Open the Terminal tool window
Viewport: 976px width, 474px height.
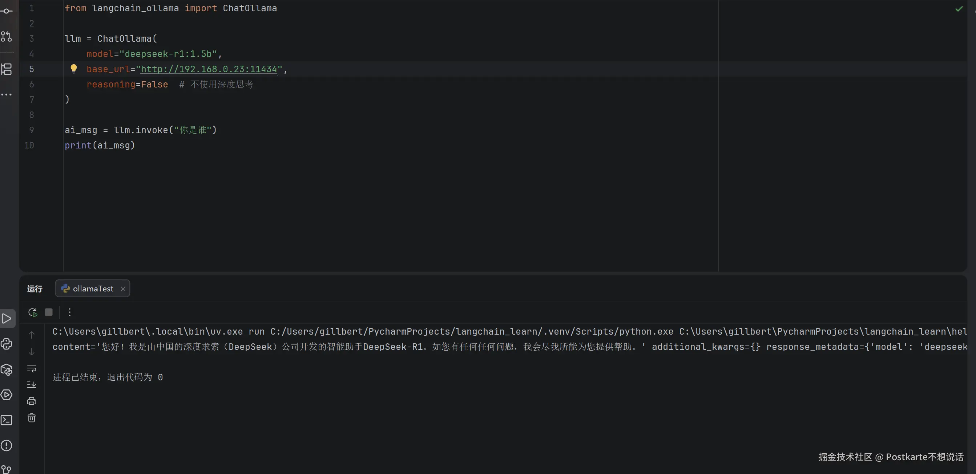7,420
